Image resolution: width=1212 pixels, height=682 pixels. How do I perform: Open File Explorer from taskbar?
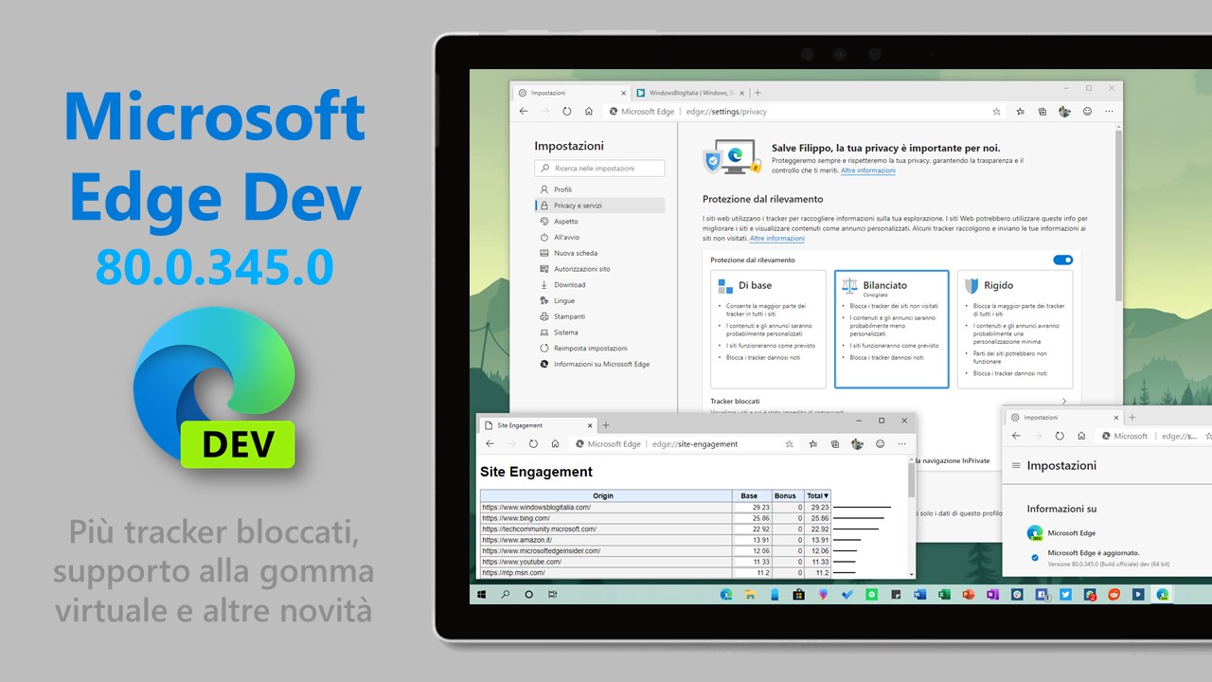tap(750, 594)
